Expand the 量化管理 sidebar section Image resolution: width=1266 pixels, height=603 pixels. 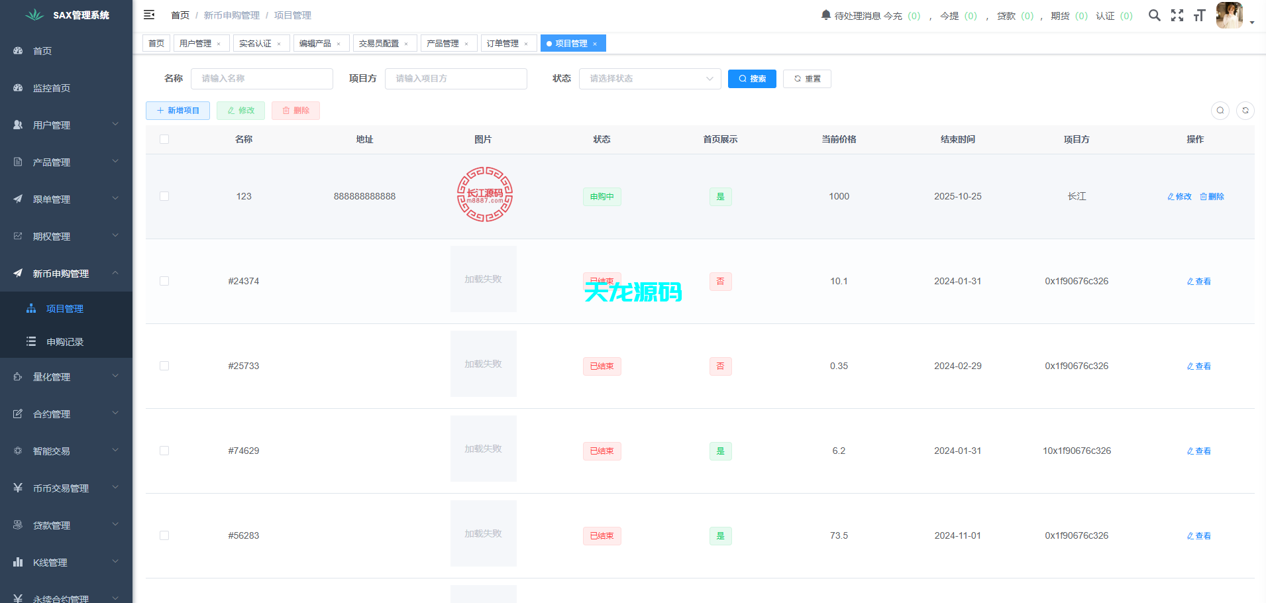[x=66, y=376]
